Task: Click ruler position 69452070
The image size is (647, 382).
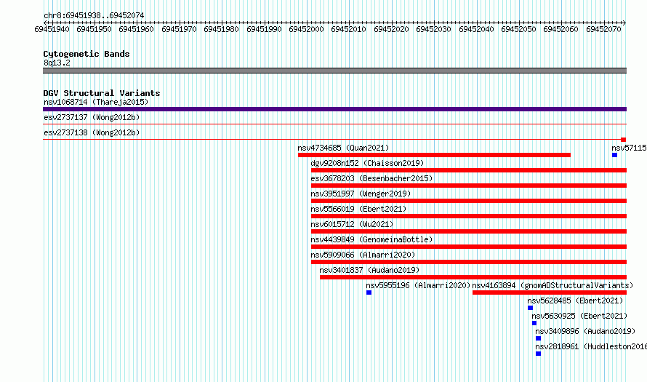Action: point(603,29)
